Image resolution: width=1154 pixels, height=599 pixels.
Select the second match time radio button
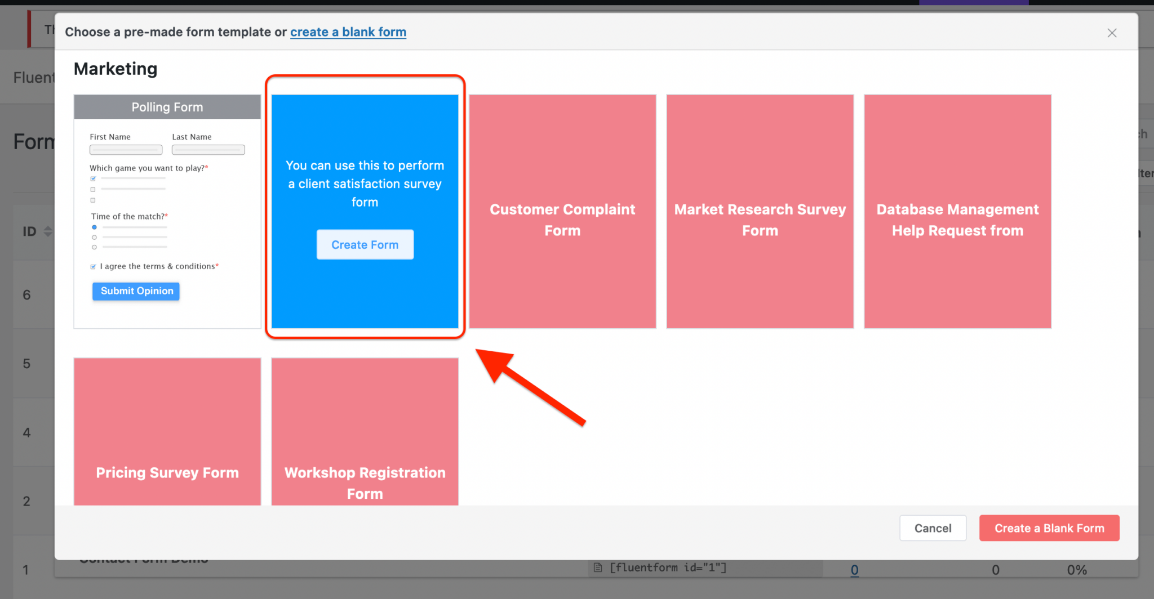(x=94, y=237)
